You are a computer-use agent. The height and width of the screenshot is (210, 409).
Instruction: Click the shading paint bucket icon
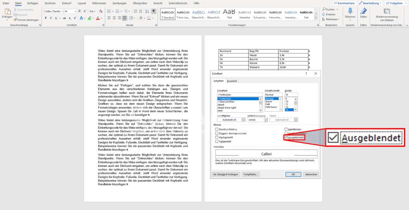click(141, 18)
